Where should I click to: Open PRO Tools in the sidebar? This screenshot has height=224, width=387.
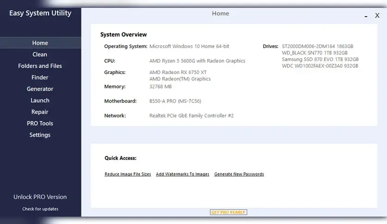tap(40, 124)
